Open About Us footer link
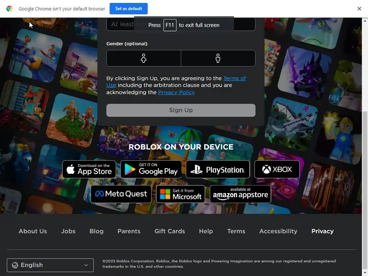 point(33,231)
